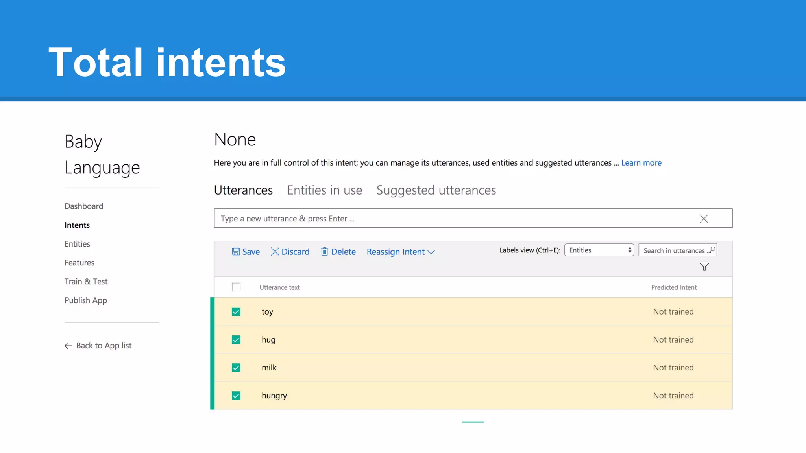Clear the new utterance box with X

point(704,219)
